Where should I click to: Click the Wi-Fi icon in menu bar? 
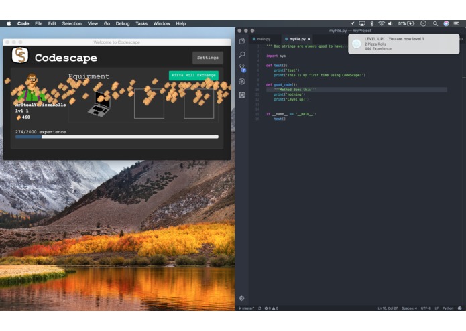pyautogui.click(x=382, y=23)
